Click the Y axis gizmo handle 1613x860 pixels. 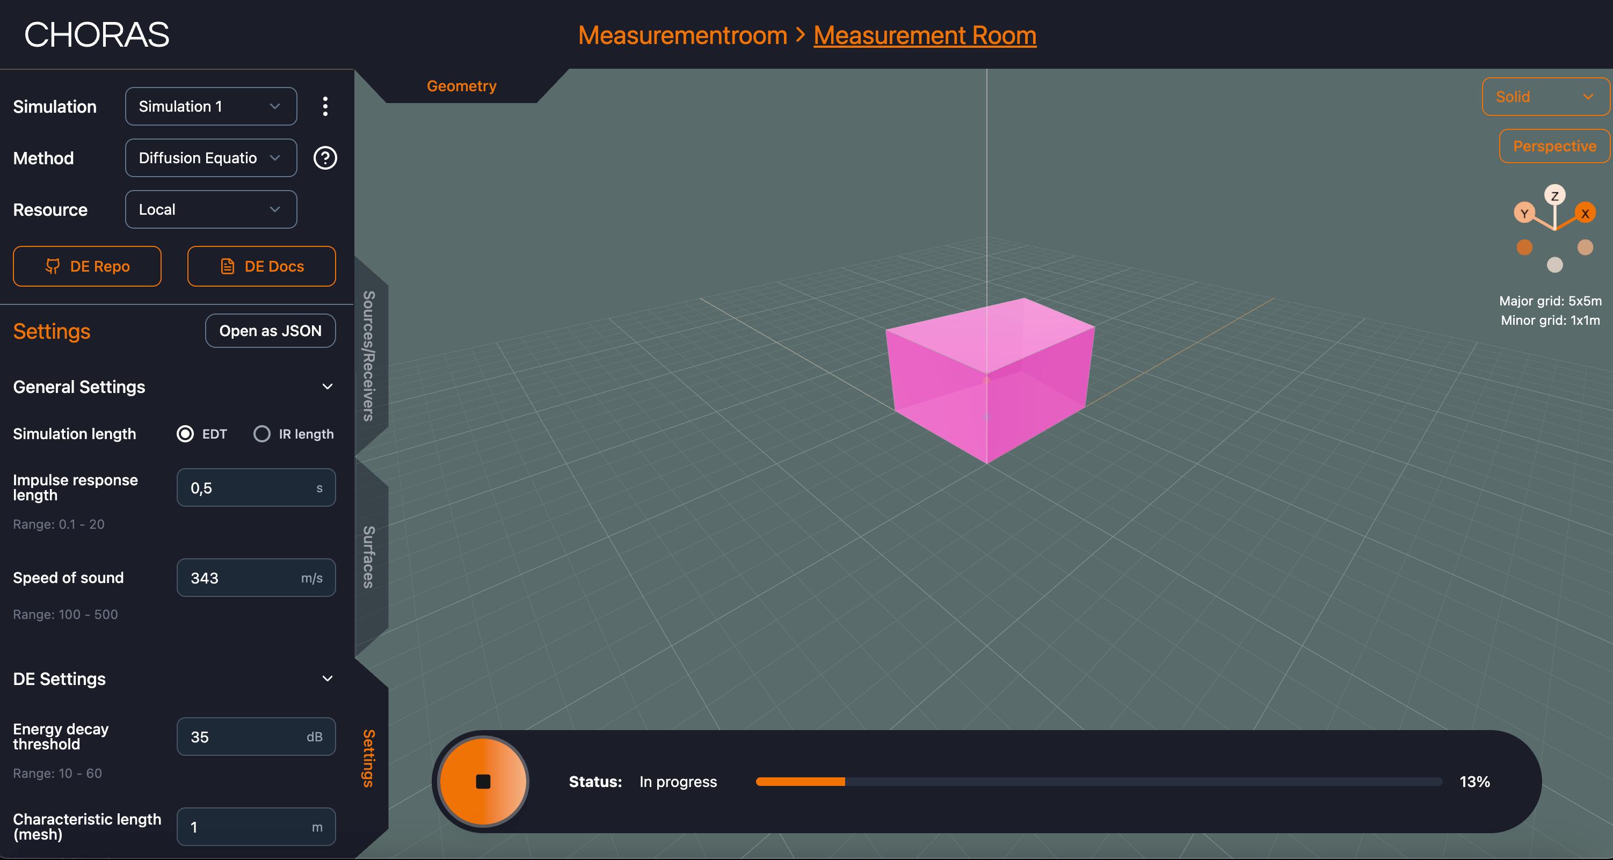coord(1524,214)
